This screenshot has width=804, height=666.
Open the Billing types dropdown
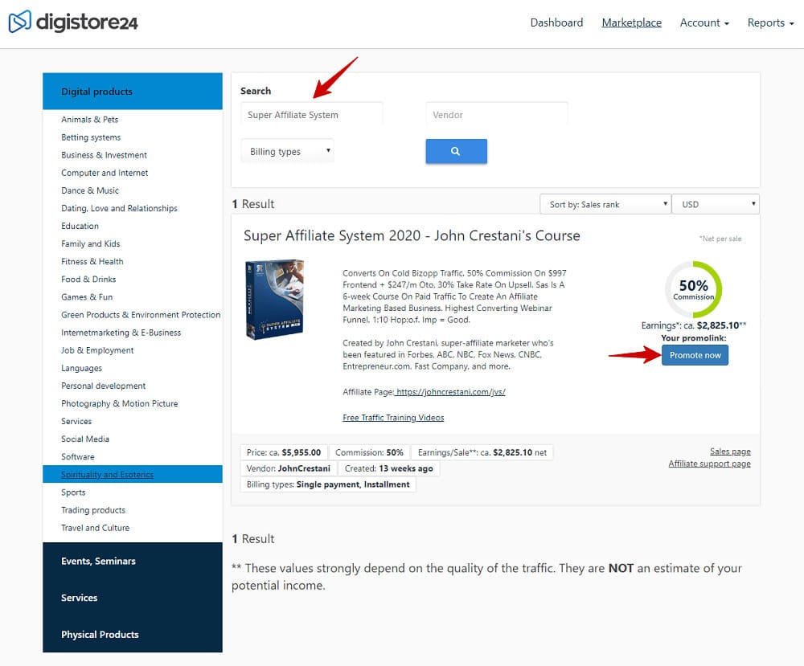(x=288, y=151)
